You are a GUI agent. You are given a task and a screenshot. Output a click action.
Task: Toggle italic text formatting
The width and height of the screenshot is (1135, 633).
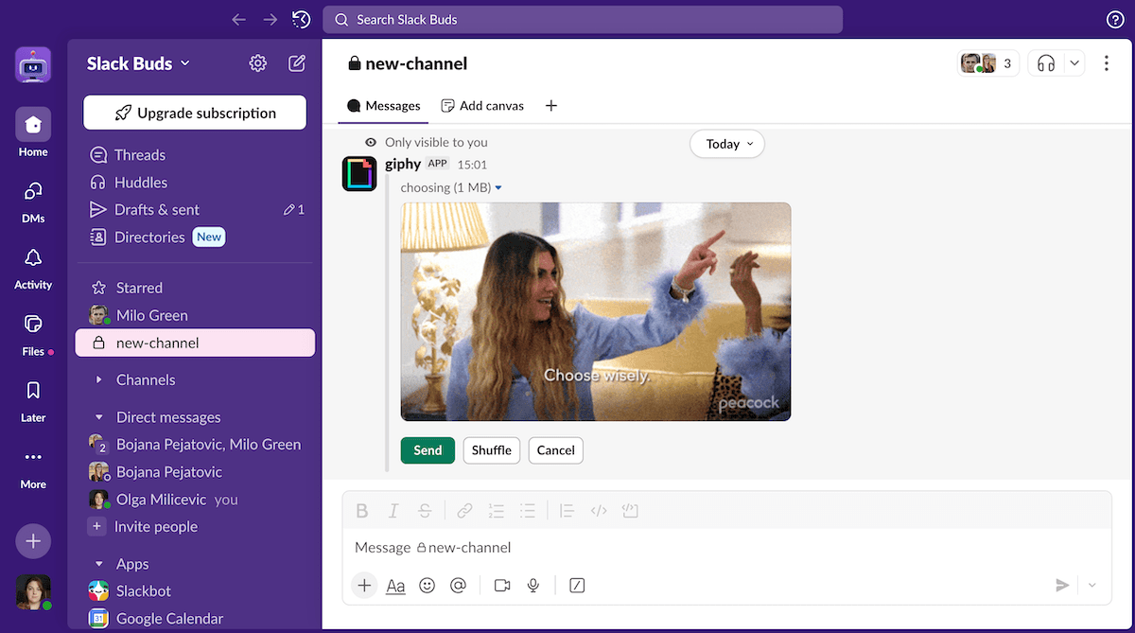click(x=393, y=511)
